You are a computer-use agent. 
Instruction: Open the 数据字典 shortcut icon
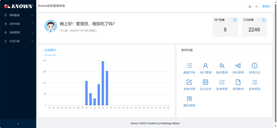click(x=189, y=66)
